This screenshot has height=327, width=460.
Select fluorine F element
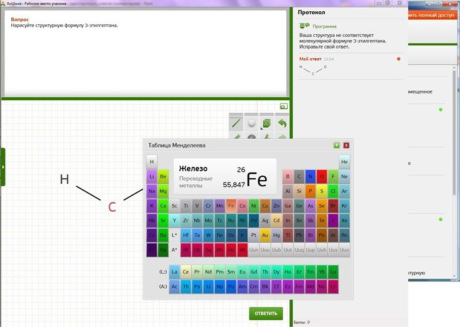(x=333, y=176)
